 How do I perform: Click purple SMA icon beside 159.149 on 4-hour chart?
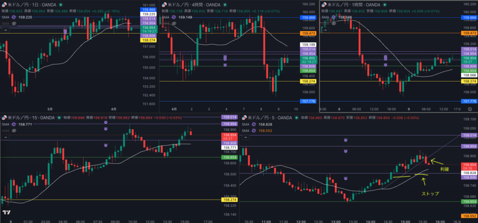pyautogui.click(x=174, y=17)
